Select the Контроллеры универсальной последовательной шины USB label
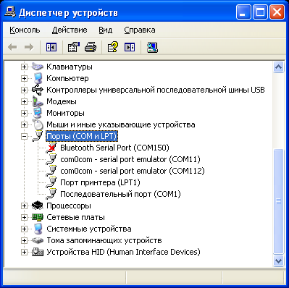289x288 pixels. pyautogui.click(x=156, y=90)
